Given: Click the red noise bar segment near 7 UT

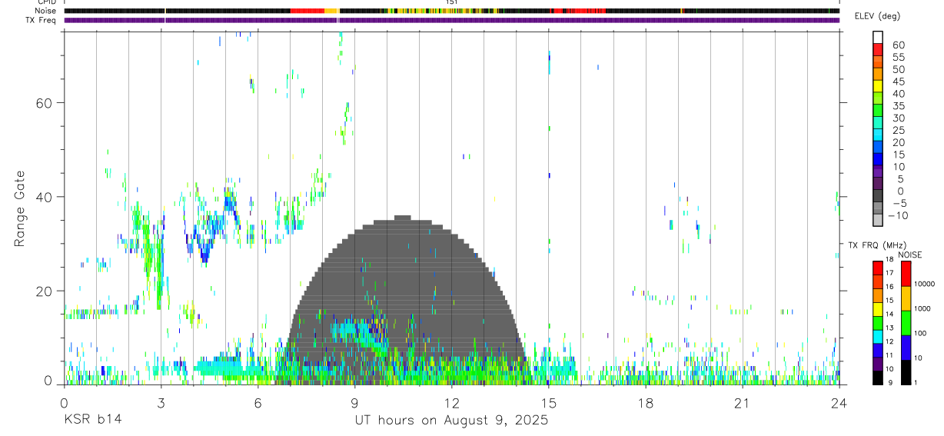Looking at the screenshot, I should click(x=307, y=11).
